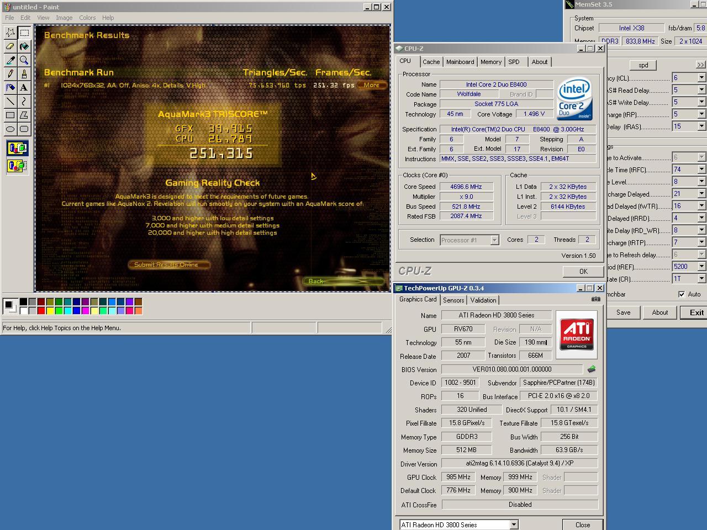Click the Save button in MemSet
707x530 pixels.
(x=624, y=312)
